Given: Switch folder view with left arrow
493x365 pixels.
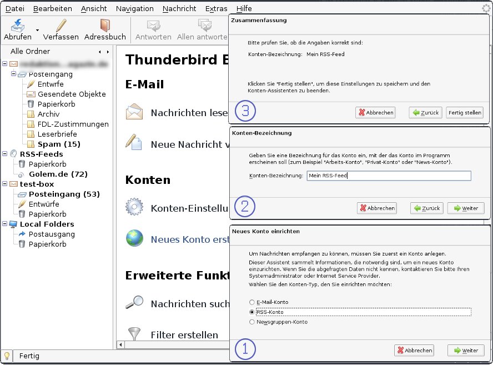Looking at the screenshot, I should coord(100,52).
